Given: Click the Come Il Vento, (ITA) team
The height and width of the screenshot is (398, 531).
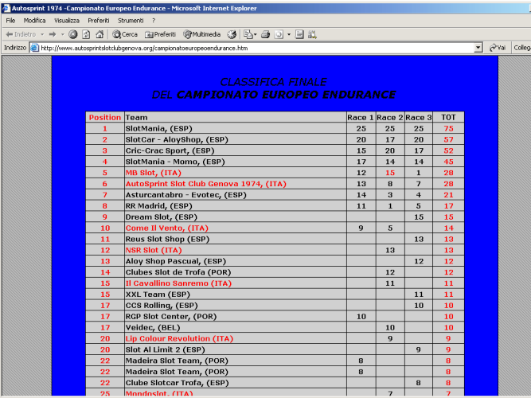Looking at the screenshot, I should 167,228.
